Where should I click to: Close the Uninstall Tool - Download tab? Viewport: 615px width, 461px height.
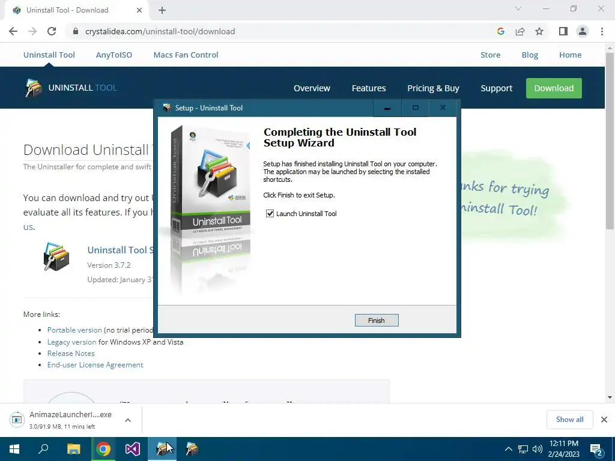tap(139, 10)
